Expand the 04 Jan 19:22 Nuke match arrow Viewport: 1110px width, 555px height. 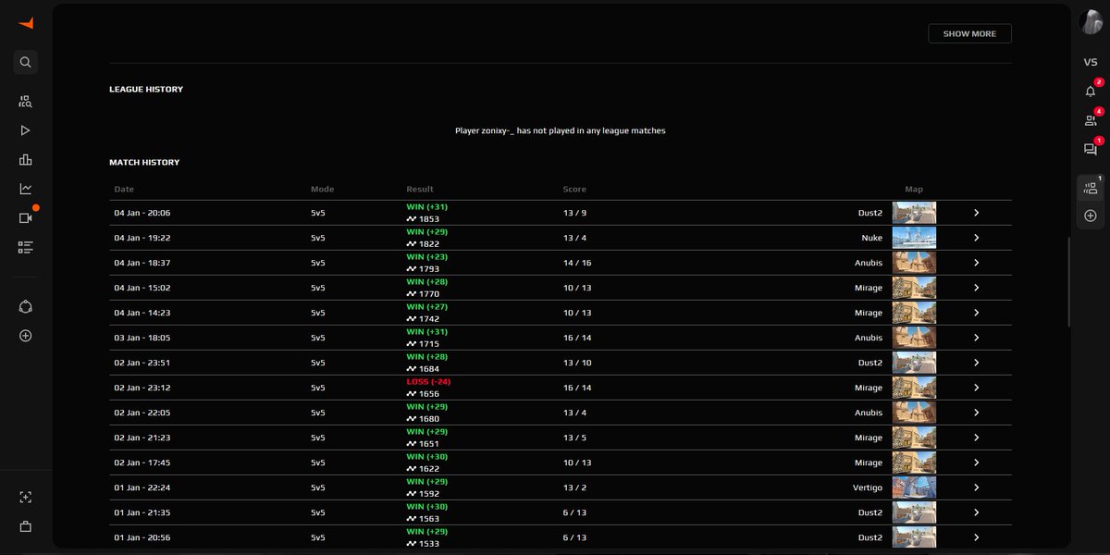[x=976, y=238]
